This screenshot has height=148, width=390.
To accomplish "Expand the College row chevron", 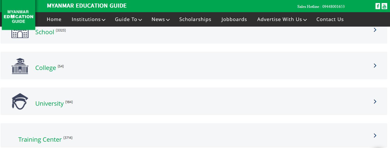I will coord(375,66).
